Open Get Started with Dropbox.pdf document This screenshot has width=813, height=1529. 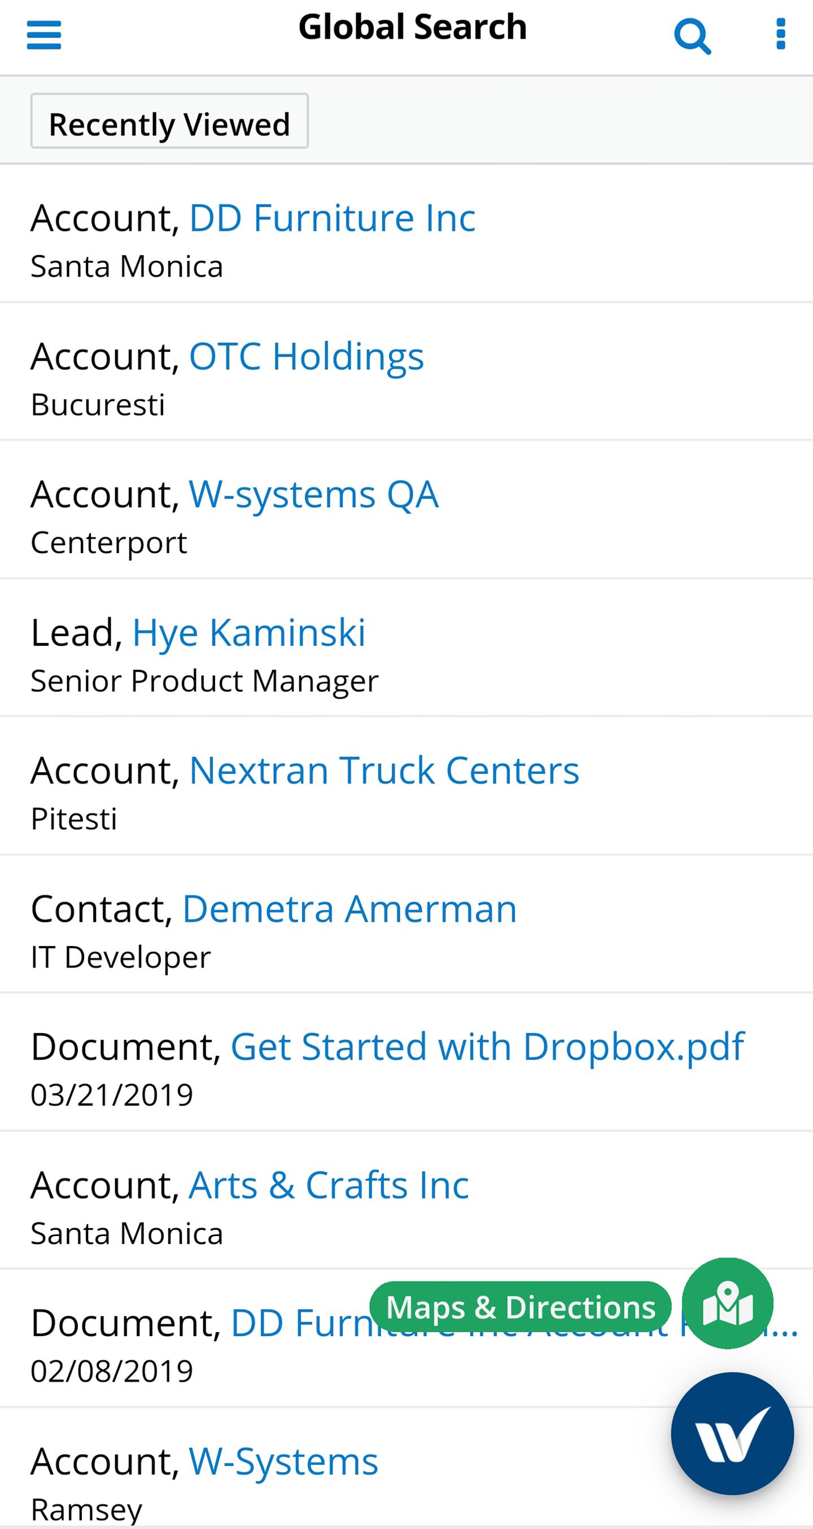click(487, 1047)
